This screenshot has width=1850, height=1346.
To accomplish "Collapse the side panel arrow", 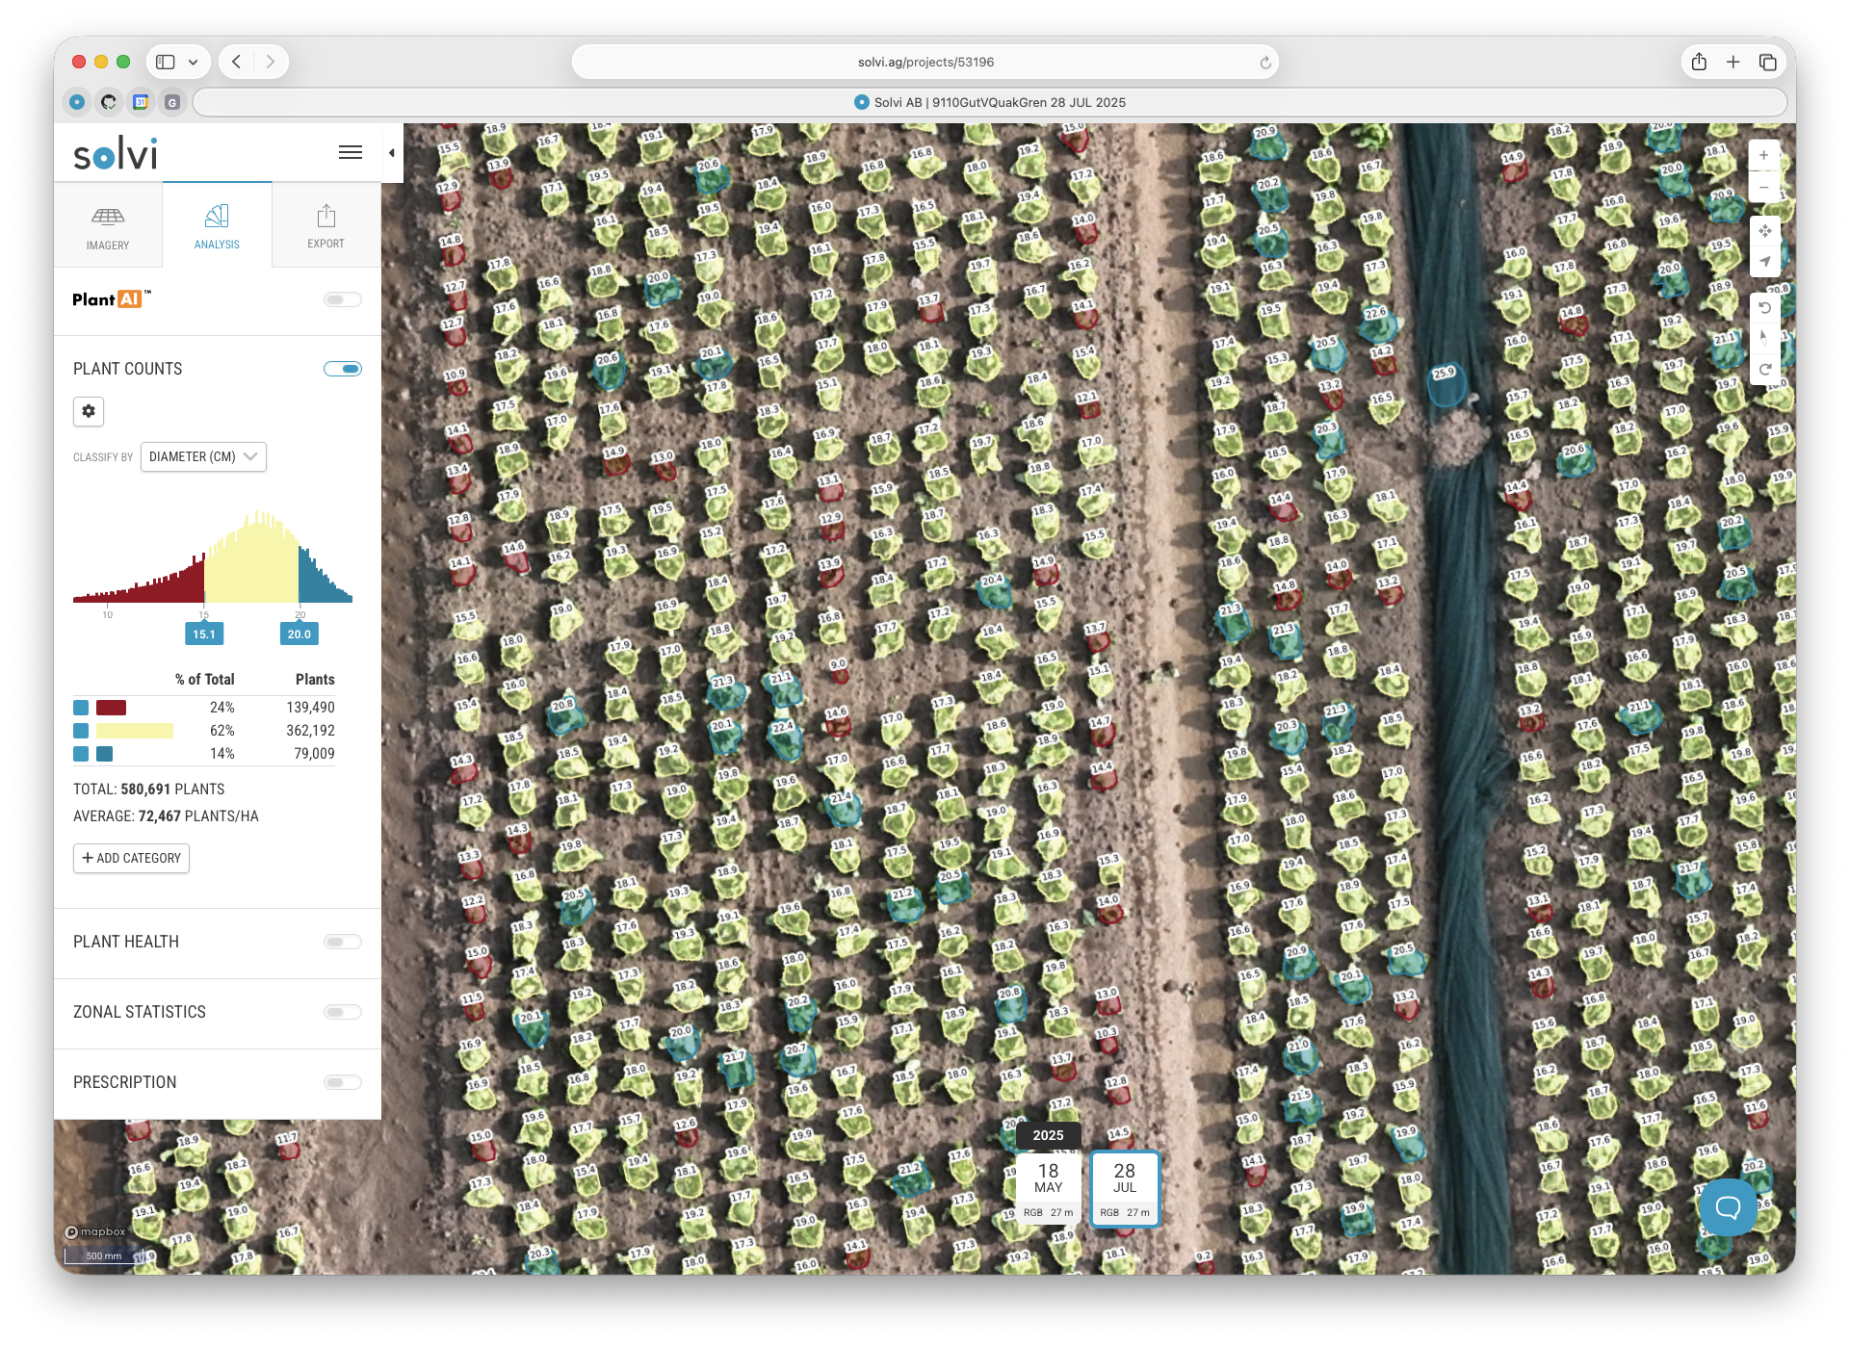I will (392, 153).
